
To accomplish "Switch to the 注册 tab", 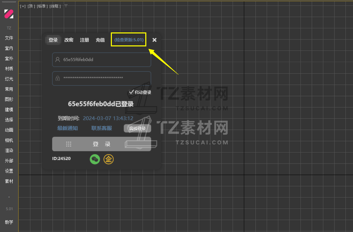I will (x=85, y=40).
